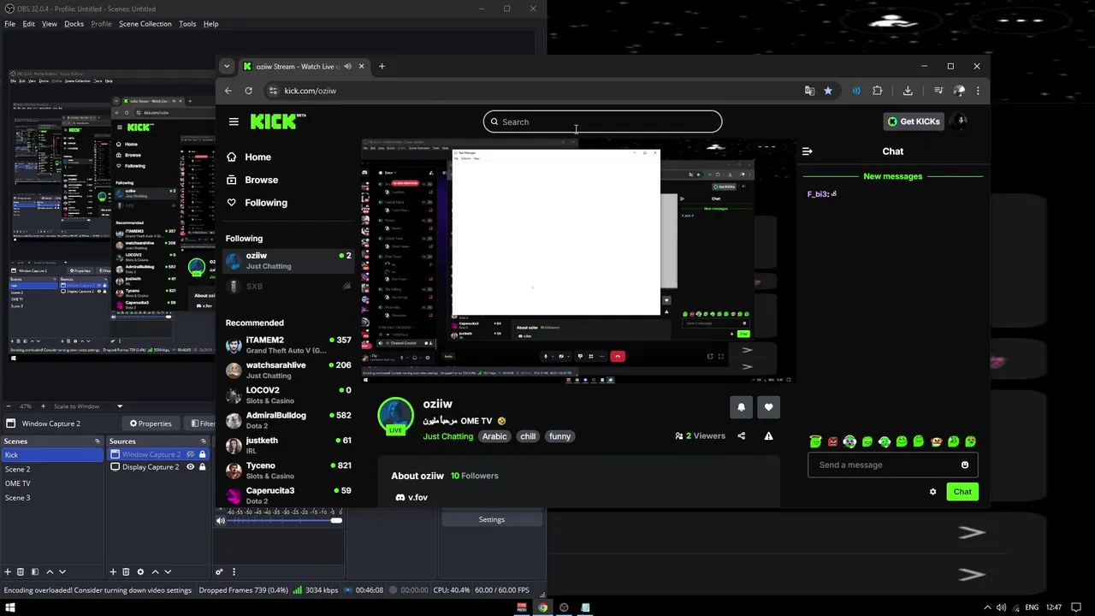This screenshot has height=616, width=1095.
Task: Open source properties gear in Sources dock
Action: (x=140, y=572)
